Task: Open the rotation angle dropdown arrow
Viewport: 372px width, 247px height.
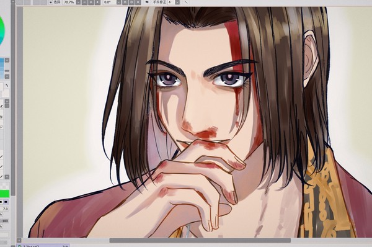Action: point(118,2)
